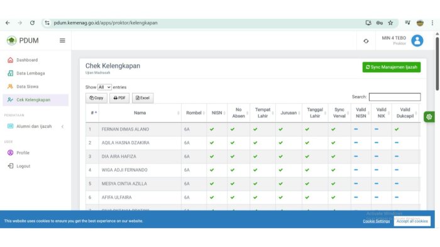440x247 pixels.
Task: Export table using PDF button
Action: click(119, 98)
